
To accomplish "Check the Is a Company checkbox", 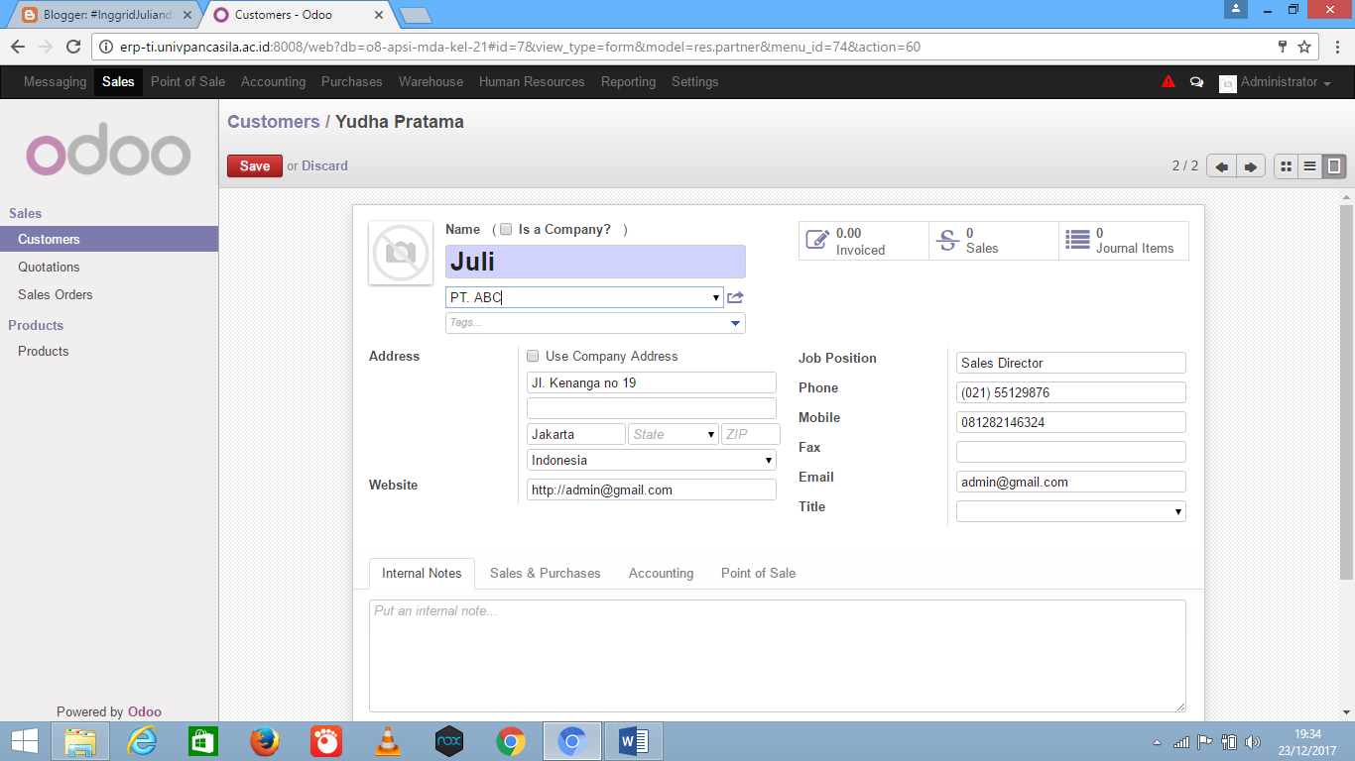I will tap(505, 228).
